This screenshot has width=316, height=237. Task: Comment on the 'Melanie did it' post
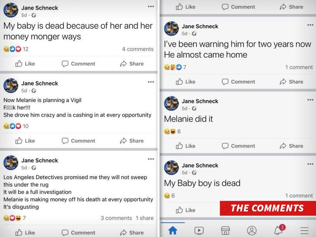[x=238, y=146]
